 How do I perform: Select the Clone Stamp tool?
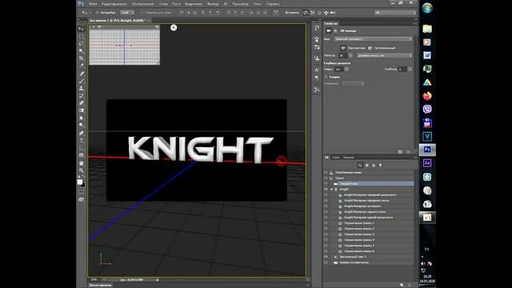(82, 88)
